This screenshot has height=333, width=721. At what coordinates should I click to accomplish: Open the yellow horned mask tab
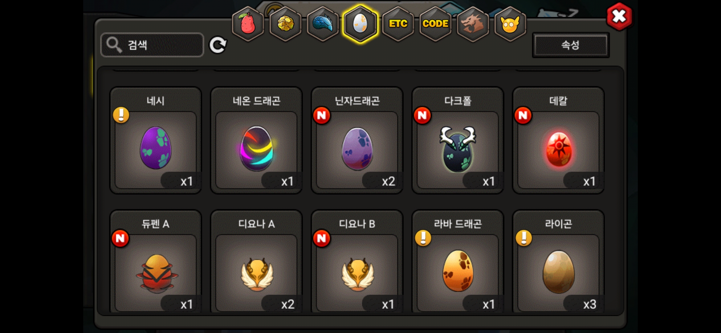pos(510,24)
